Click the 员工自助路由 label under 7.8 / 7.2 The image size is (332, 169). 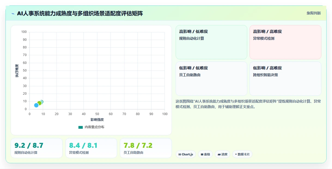pyautogui.click(x=133, y=153)
